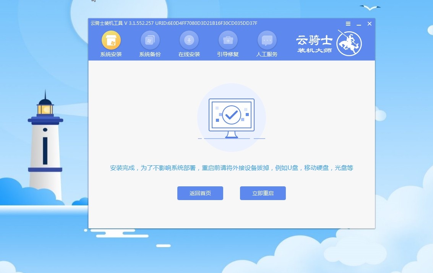Click the 云骑士 knight logo
The width and height of the screenshot is (433, 273).
pyautogui.click(x=349, y=43)
